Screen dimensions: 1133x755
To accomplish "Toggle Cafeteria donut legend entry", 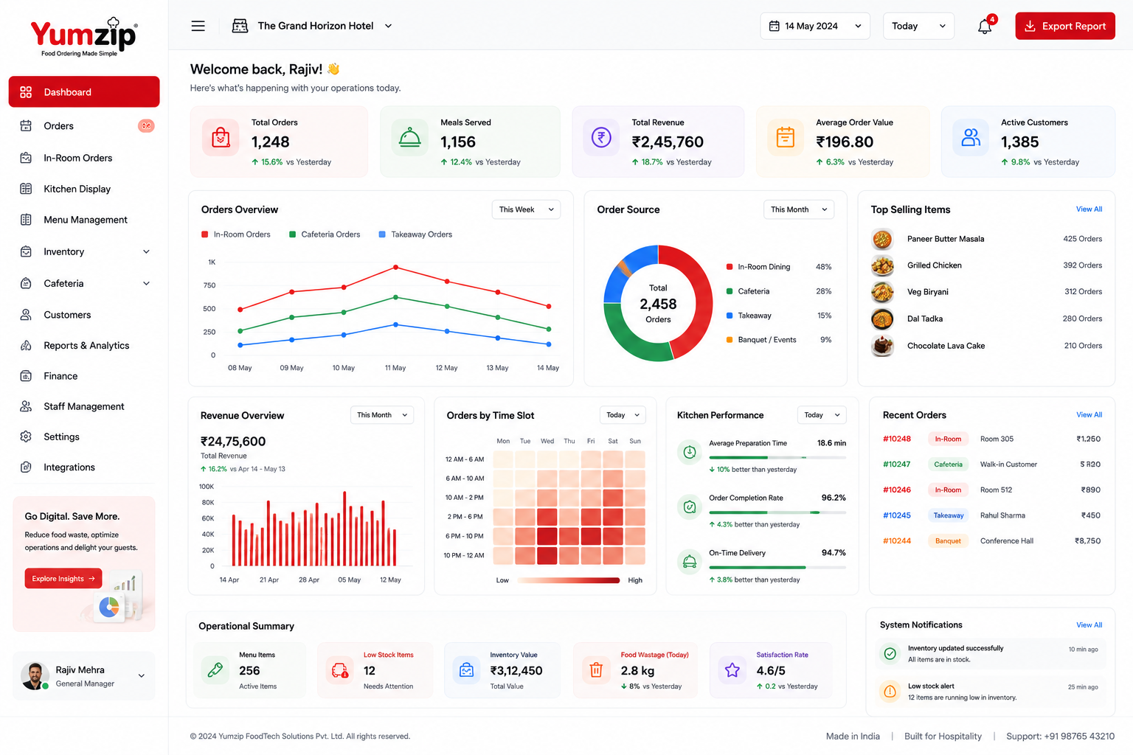I will click(x=779, y=291).
